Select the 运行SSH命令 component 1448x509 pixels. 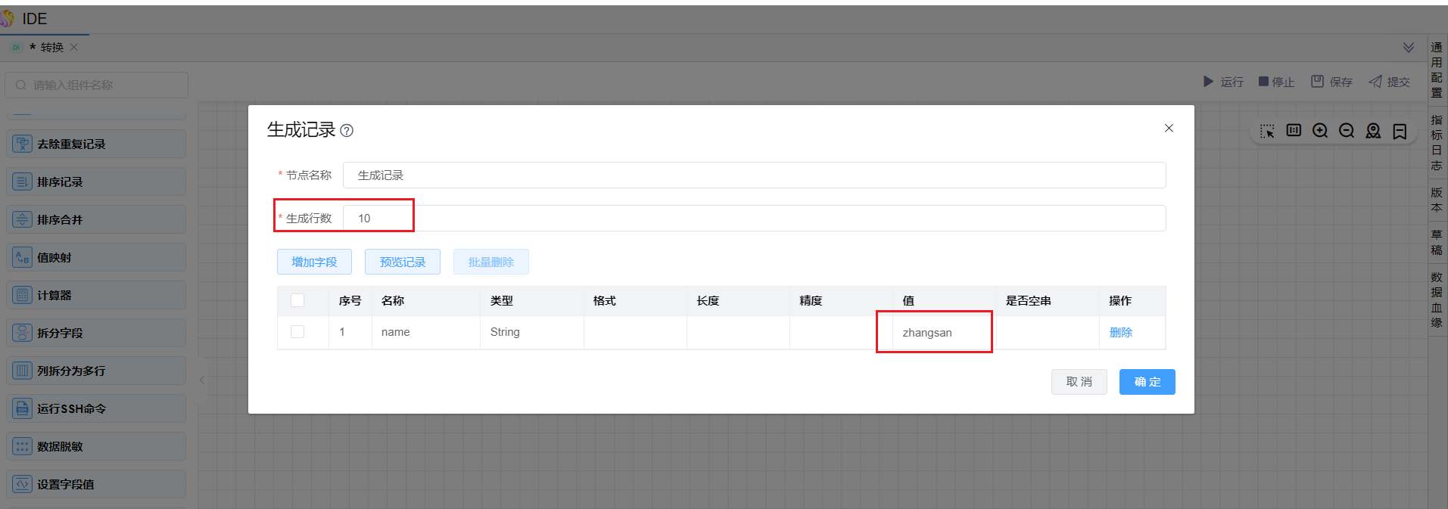96,408
